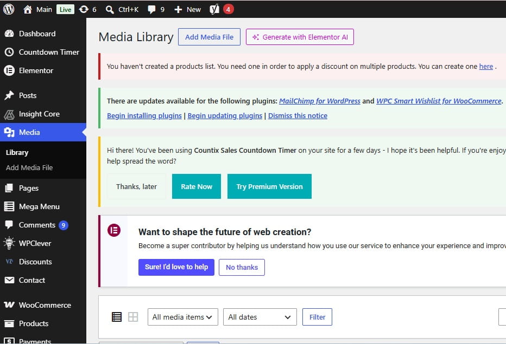Image resolution: width=506 pixels, height=344 pixels.
Task: Click Thanks, later button
Action: 136,186
